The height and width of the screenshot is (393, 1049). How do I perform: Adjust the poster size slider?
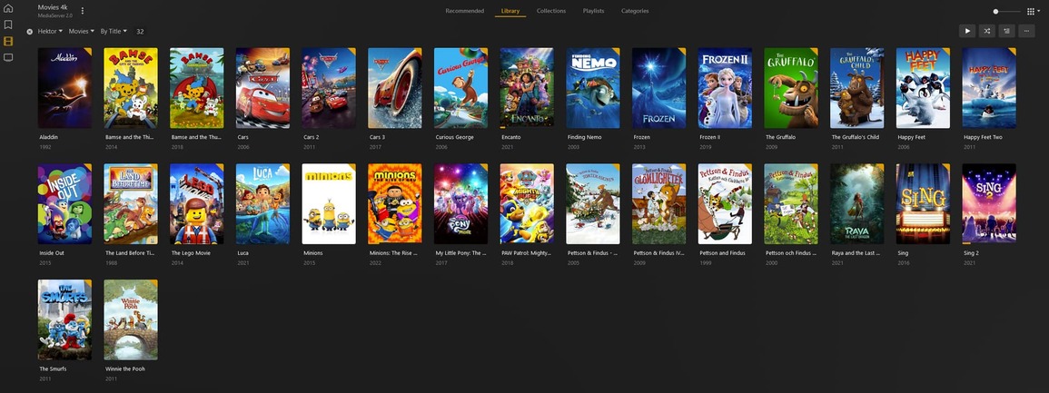tap(1006, 12)
